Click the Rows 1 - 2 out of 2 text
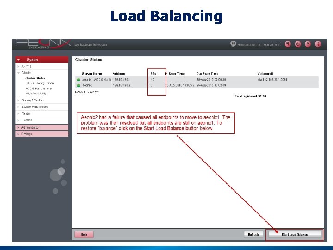This screenshot has height=250, width=333. coord(87,92)
